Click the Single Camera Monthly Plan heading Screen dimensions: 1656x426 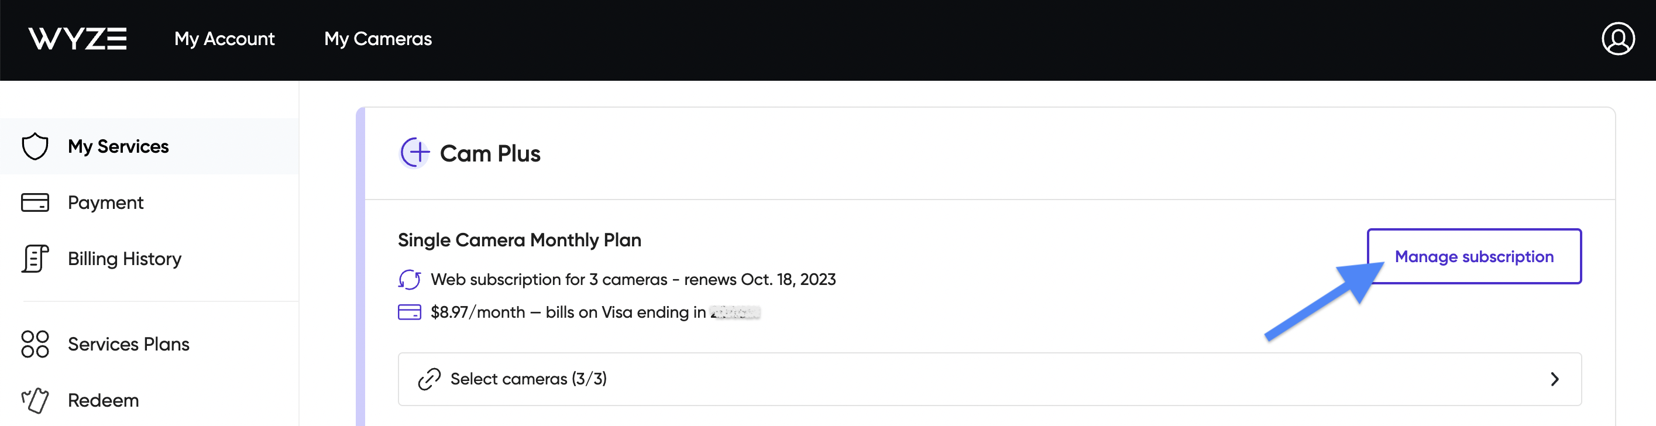(519, 240)
